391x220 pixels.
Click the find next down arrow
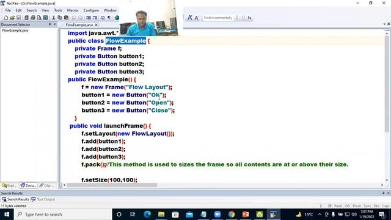237,18
